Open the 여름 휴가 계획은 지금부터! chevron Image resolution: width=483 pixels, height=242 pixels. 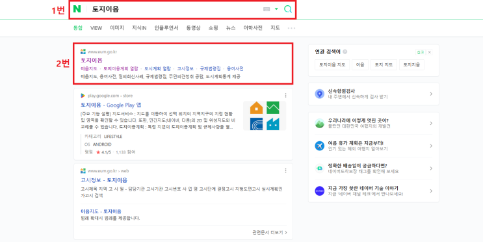point(431,146)
